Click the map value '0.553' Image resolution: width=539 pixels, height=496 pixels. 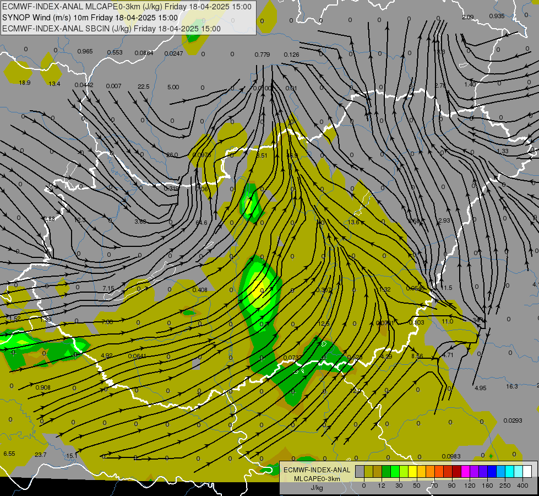(x=115, y=52)
